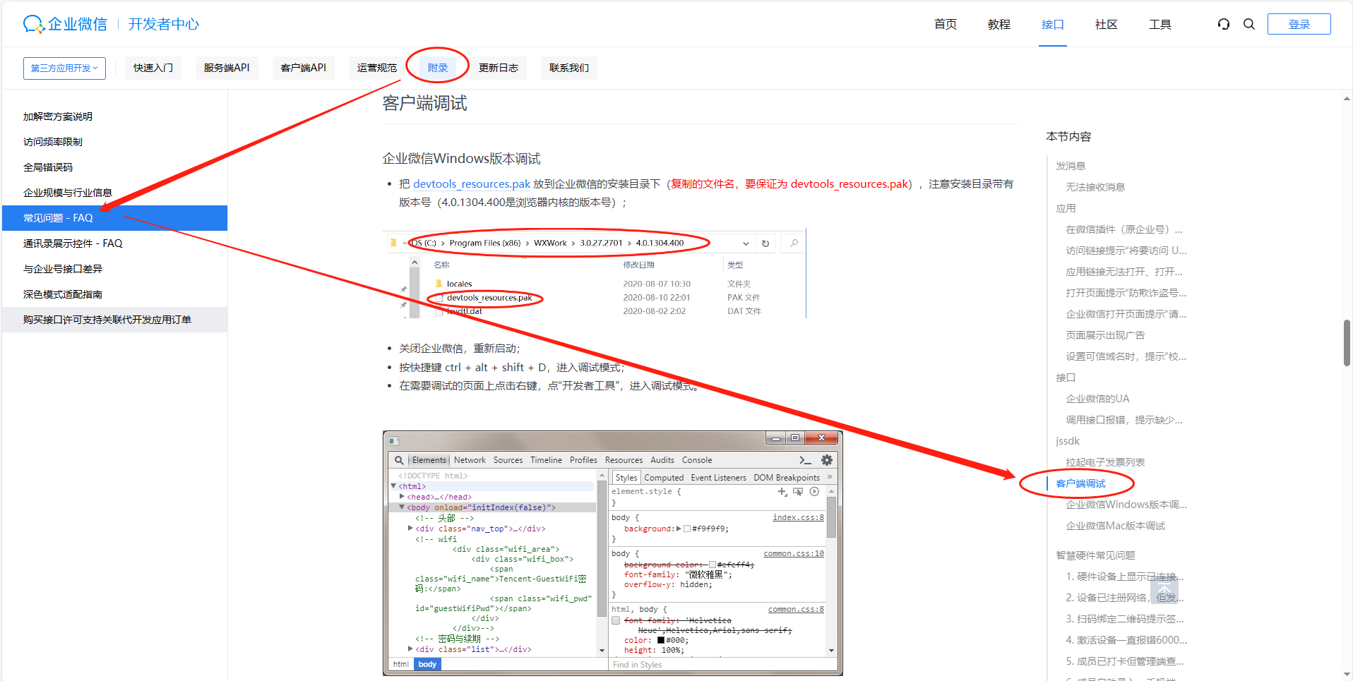The height and width of the screenshot is (681, 1353).
Task: Open 企业规模与行业信息 in sidebar
Action: coord(115,193)
